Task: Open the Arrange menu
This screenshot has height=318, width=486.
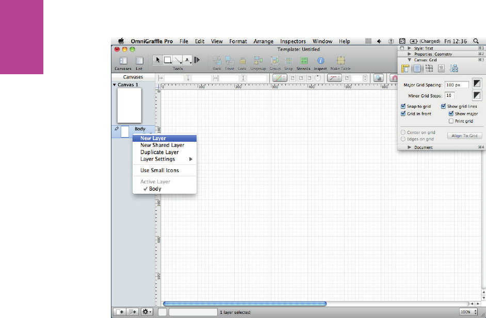Action: pos(264,41)
